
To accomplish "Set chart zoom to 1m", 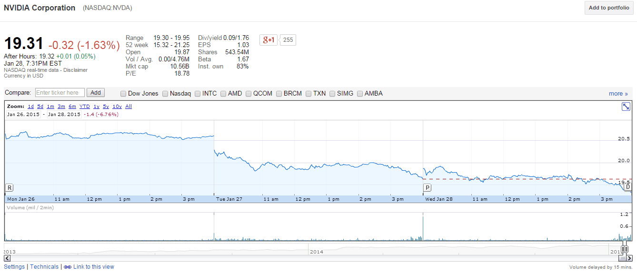I will coord(50,107).
